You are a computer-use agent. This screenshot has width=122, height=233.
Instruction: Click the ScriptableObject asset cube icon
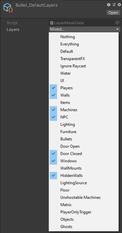point(8,8)
